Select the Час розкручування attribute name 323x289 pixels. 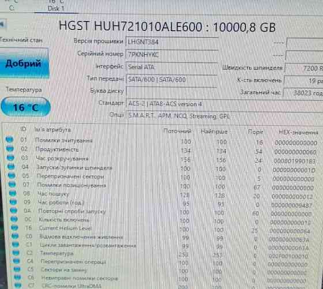[62, 159]
